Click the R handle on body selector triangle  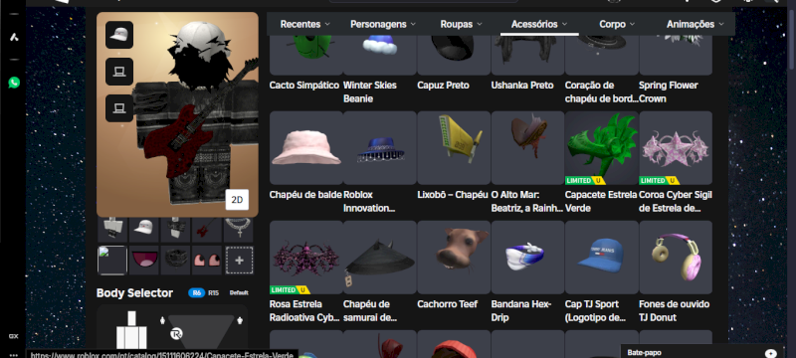click(x=176, y=334)
